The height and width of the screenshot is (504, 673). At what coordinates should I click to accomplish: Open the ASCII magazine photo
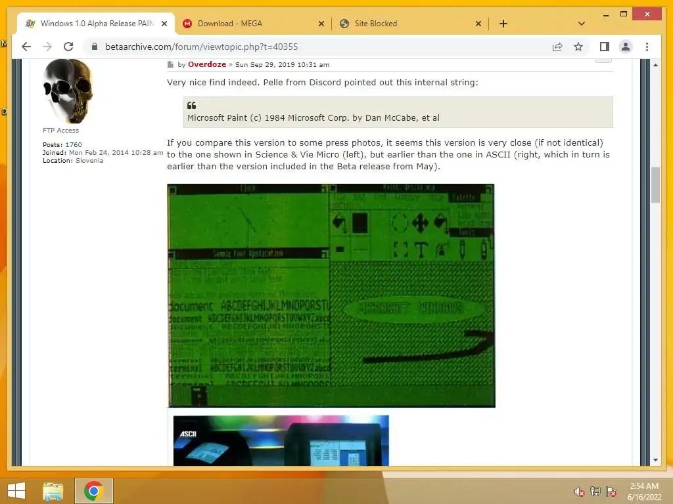coord(281,440)
